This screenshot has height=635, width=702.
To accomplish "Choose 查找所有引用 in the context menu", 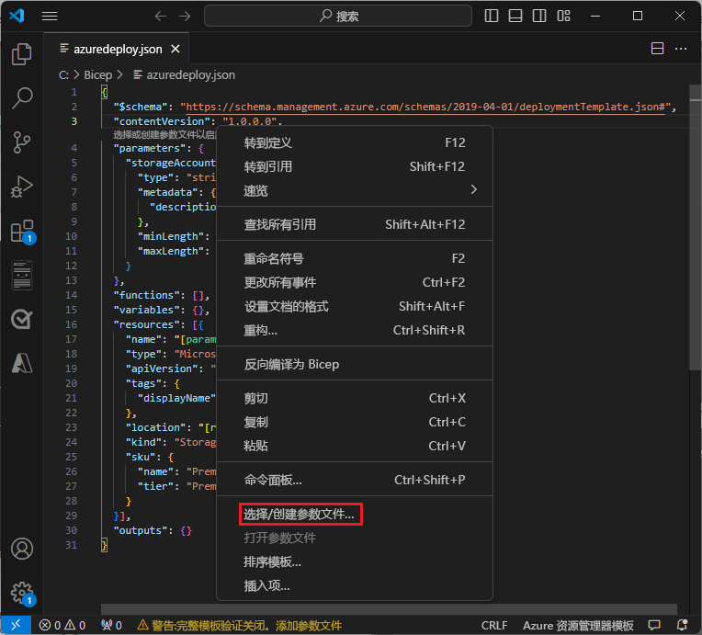I will pos(355,224).
